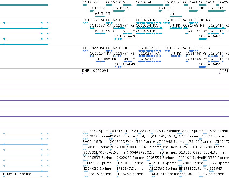Click protein CG10254-PA

150,56
